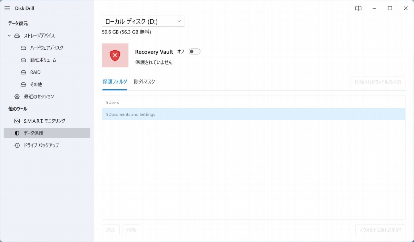Click the hardware disk drive icon

click(23, 48)
